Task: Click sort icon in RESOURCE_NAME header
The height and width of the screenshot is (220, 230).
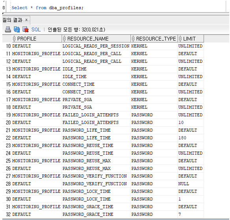Action: click(64, 39)
